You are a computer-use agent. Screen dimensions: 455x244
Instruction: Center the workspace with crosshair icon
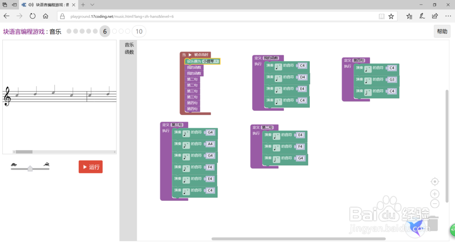[x=435, y=182]
